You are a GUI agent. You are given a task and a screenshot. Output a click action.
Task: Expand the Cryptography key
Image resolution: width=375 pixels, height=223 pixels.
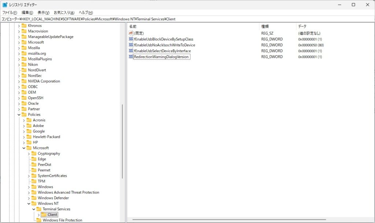pos(29,154)
